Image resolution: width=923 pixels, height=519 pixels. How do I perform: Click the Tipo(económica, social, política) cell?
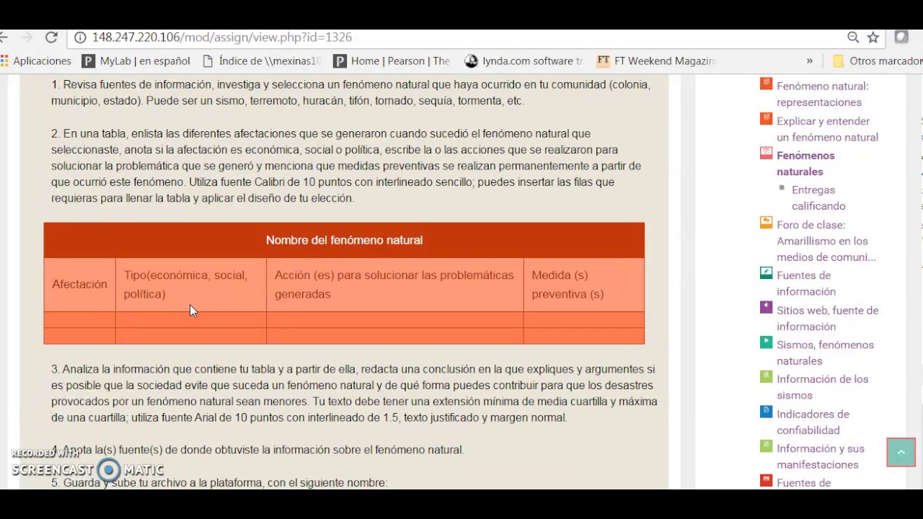191,285
